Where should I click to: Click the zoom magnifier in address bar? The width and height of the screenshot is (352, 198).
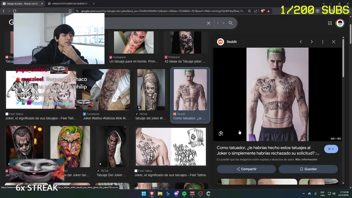(249, 11)
